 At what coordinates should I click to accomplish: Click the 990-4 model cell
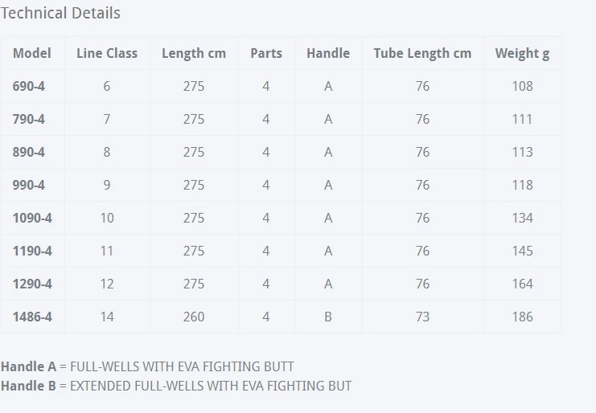point(29,185)
